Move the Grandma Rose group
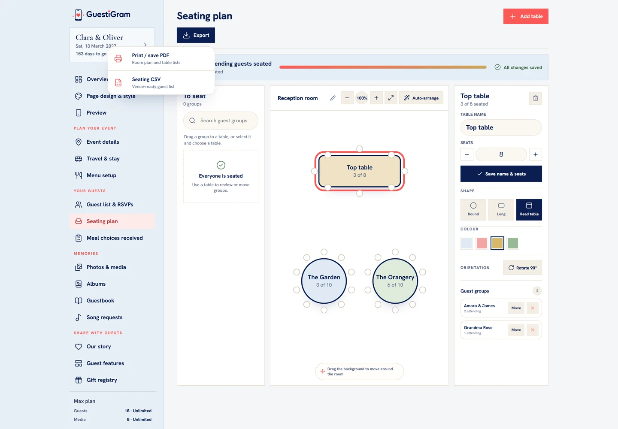The width and height of the screenshot is (618, 429). (516, 330)
